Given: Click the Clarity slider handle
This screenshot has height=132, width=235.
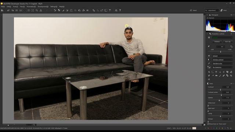Looking at the screenshot, I should [x=220, y=116].
